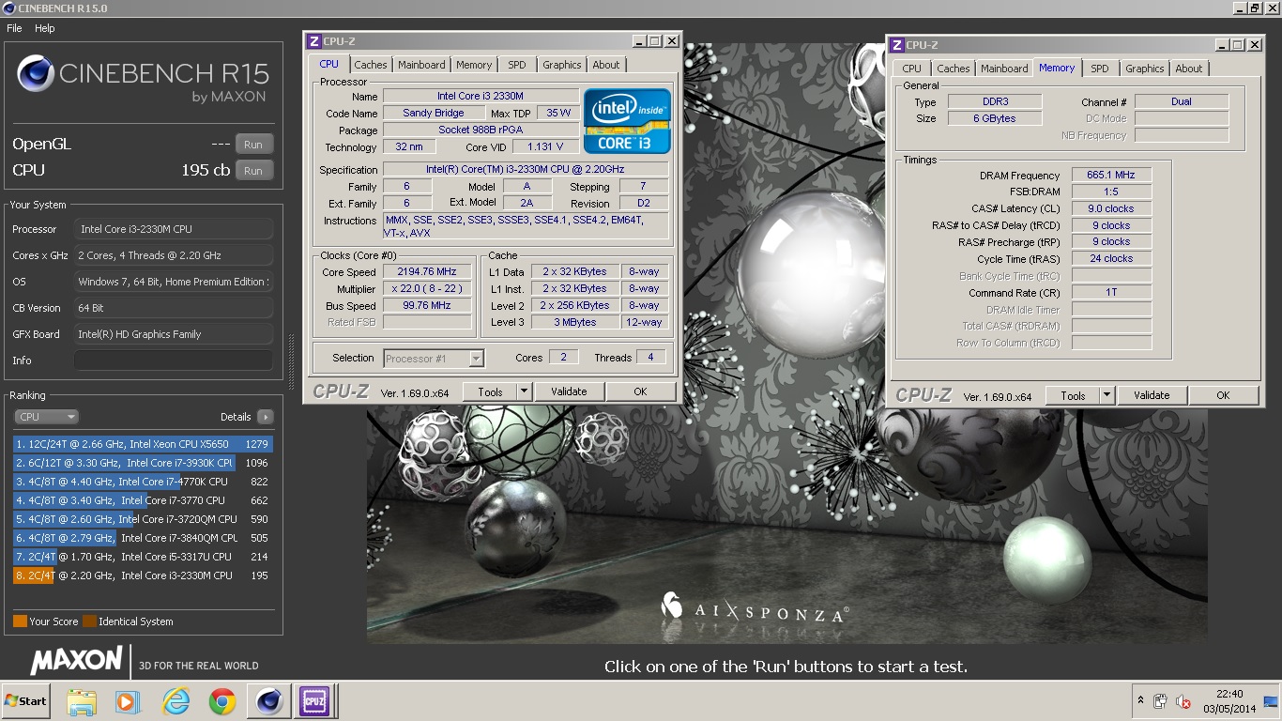Screen dimensions: 1282x721
Task: Open the Processor #1 selection dropdown
Action: 434,358
